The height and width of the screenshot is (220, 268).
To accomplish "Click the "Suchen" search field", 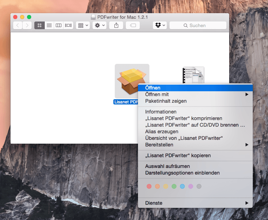I will pos(198,25).
